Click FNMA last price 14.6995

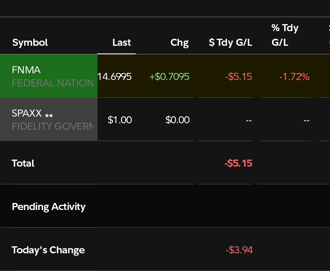click(115, 76)
